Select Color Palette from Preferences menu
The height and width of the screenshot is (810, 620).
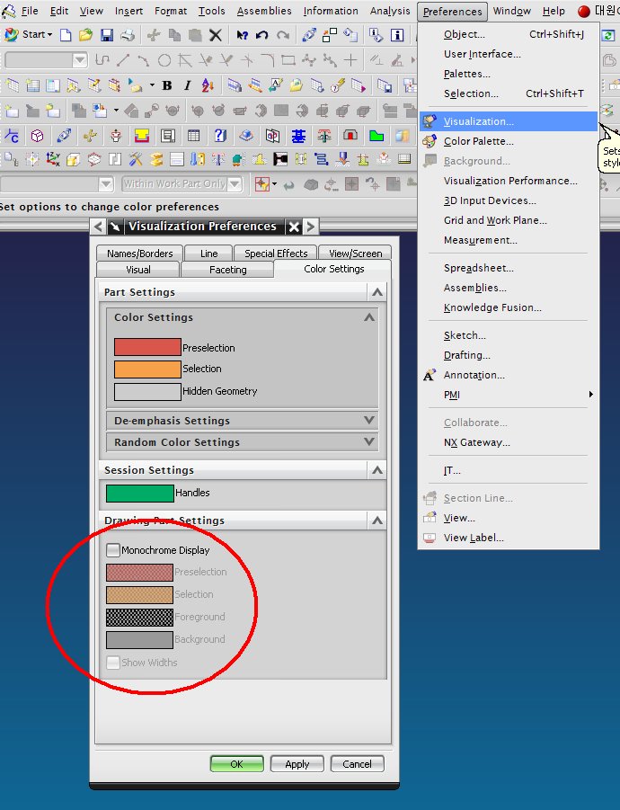coord(478,141)
